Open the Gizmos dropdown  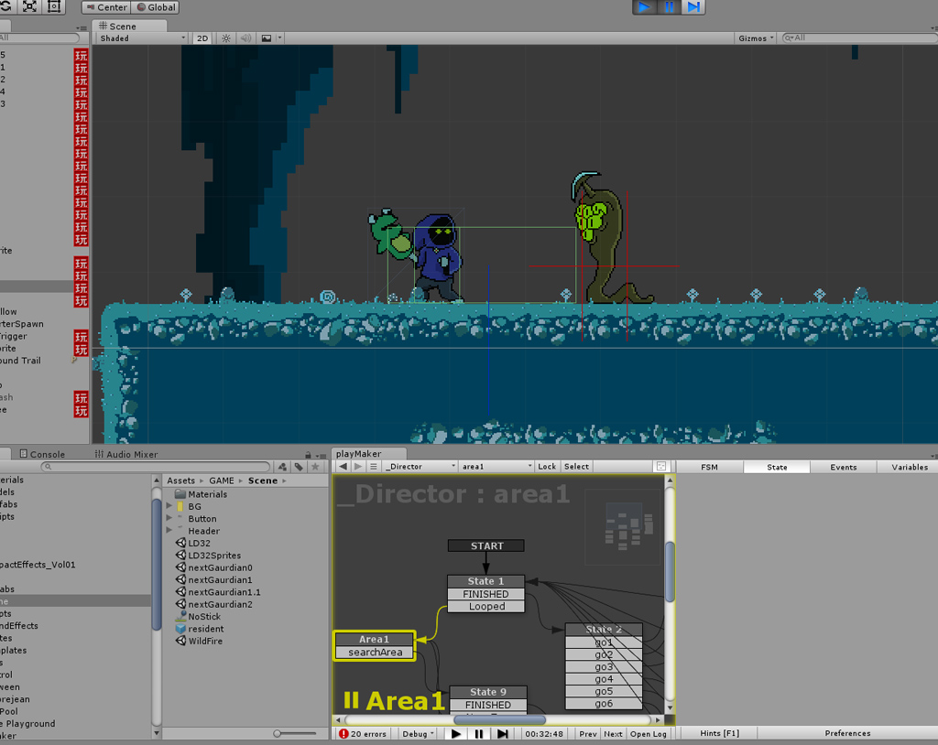pos(756,38)
